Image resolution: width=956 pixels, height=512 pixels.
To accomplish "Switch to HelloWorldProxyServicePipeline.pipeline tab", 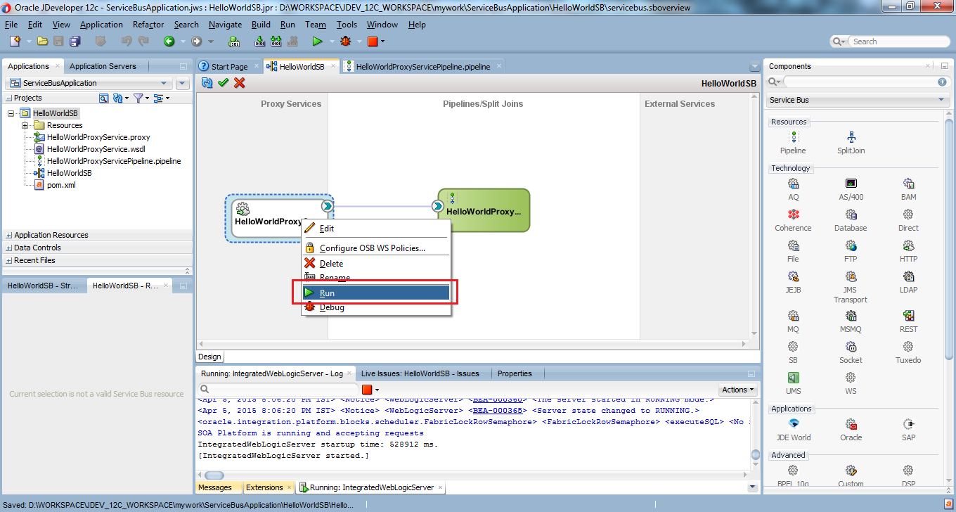I will click(x=423, y=67).
